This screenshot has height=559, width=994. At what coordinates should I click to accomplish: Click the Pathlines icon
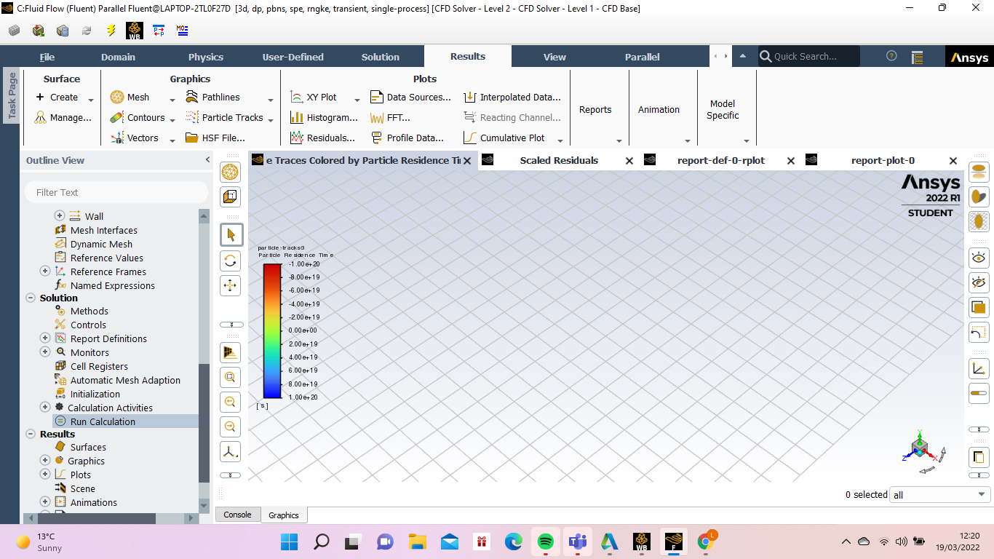tap(191, 97)
